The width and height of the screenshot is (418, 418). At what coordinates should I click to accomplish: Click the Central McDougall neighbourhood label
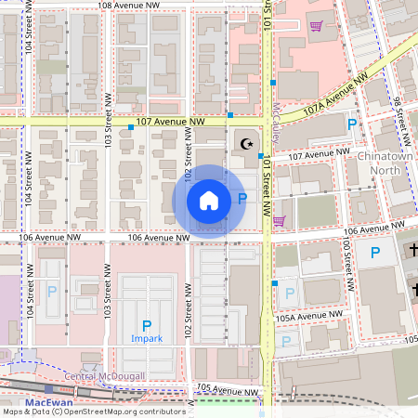(x=105, y=376)
